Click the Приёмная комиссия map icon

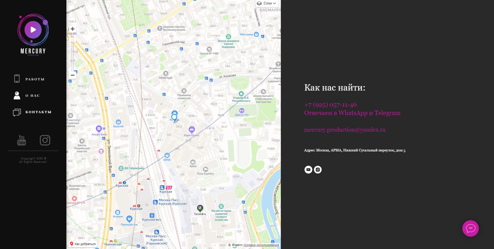[184, 91]
